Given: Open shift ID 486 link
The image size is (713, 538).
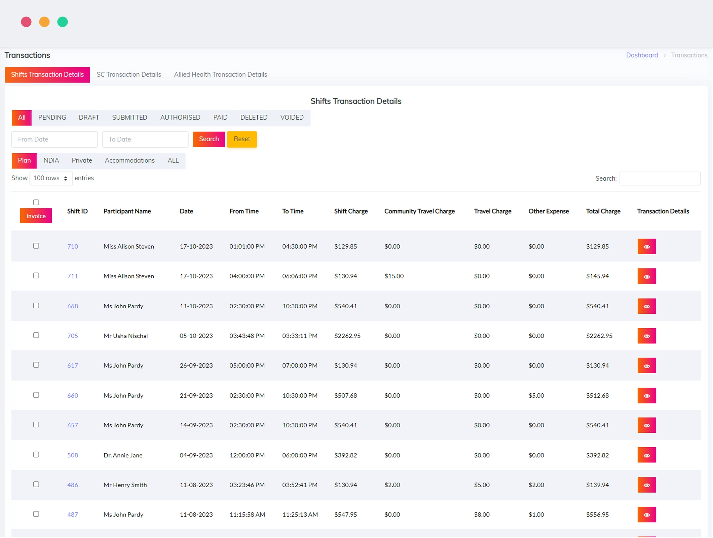Looking at the screenshot, I should click(x=73, y=485).
